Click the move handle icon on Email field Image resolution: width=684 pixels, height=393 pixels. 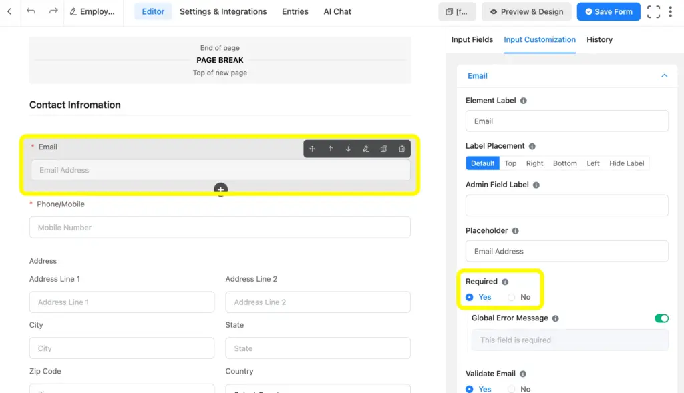click(313, 149)
